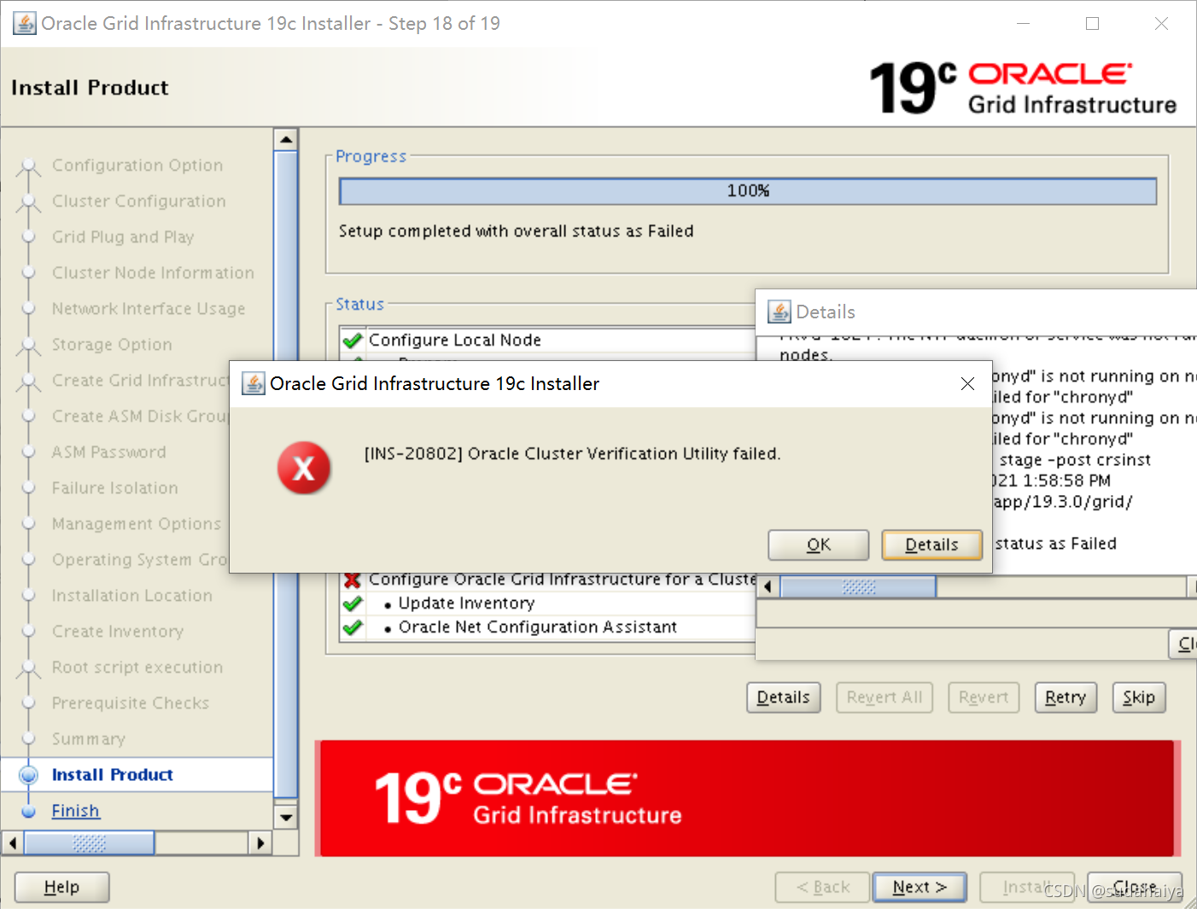
Task: Click OK in the INS-20802 error dialog
Action: 818,545
